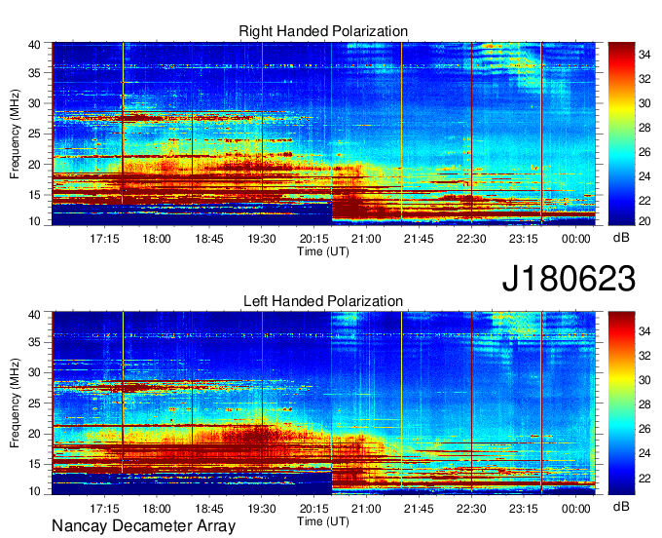Click the Right Handed Polarization spectrogram
This screenshot has height=538, width=662.
click(323, 134)
